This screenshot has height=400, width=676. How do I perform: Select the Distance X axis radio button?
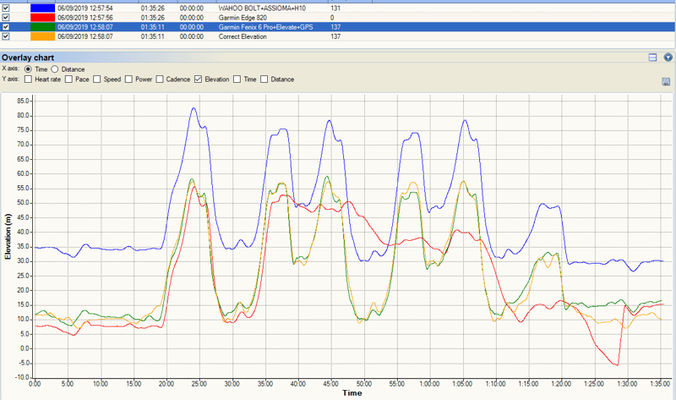pyautogui.click(x=56, y=68)
